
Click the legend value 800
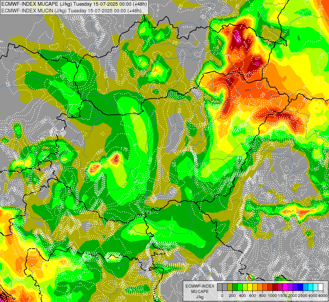pos(262,296)
